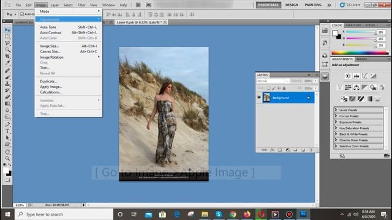
Task: Click the layer style fx icon
Action: 272,150
